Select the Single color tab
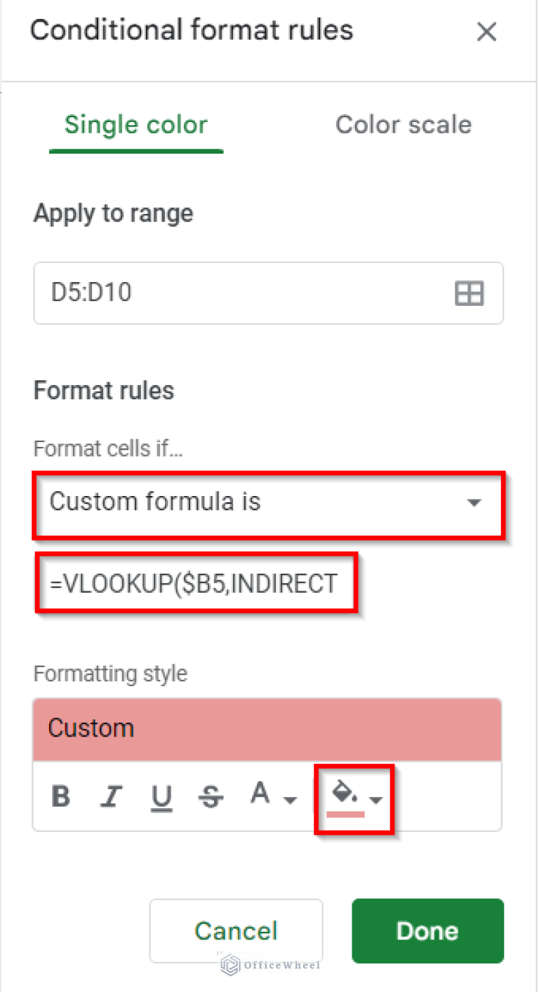Screen dimensions: 539x992 click(x=135, y=124)
